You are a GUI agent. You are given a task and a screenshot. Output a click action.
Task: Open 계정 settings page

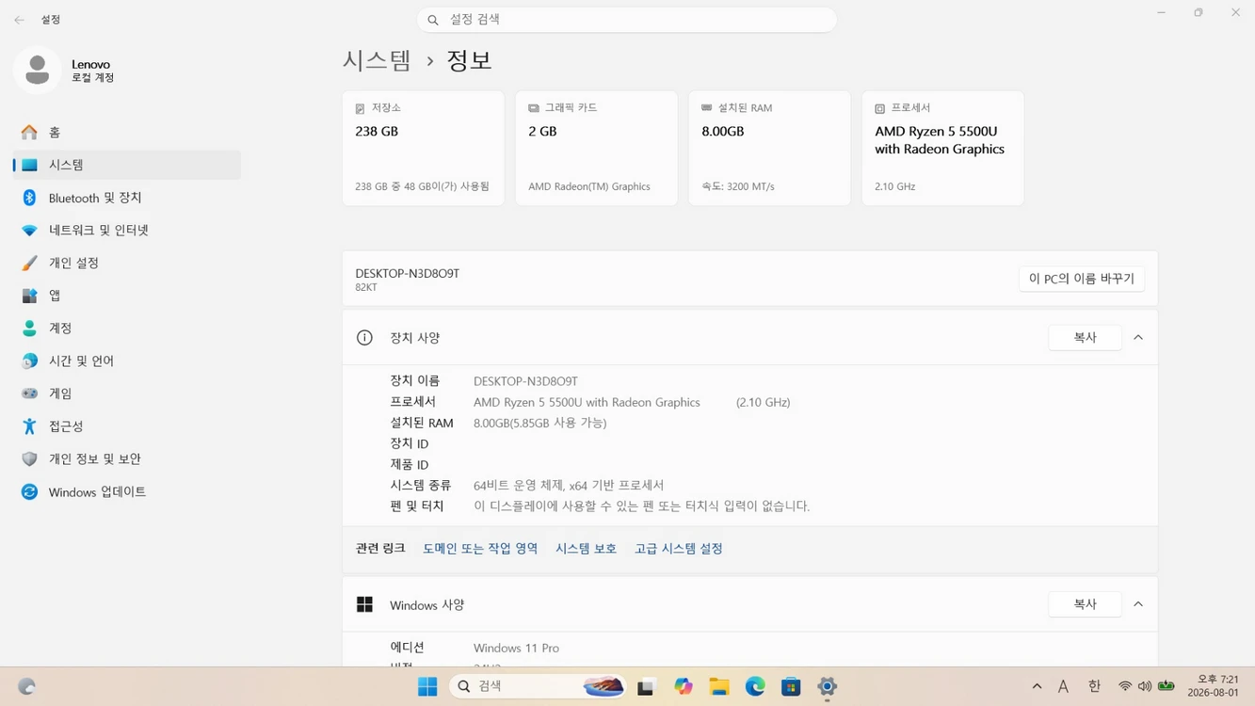point(127,329)
